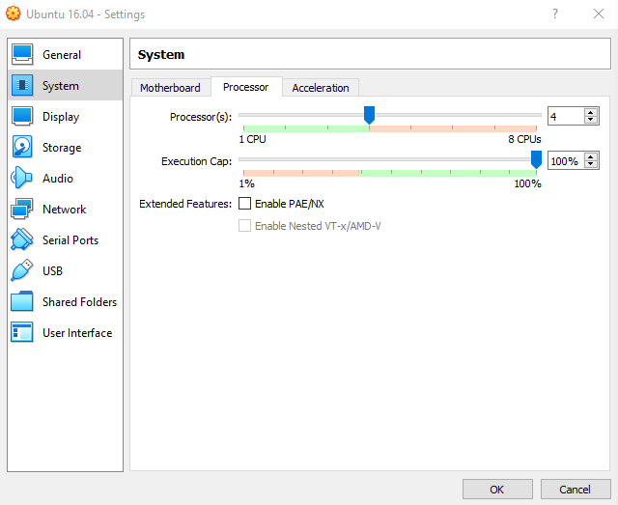Click the 1% execution cap label
This screenshot has width=618, height=505.
247,183
